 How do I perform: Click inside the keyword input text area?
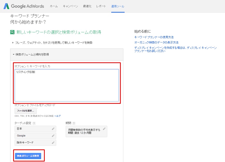[x=67, y=85]
